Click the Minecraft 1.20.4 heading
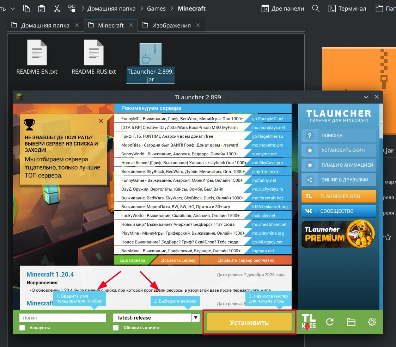The image size is (396, 347). 50,274
